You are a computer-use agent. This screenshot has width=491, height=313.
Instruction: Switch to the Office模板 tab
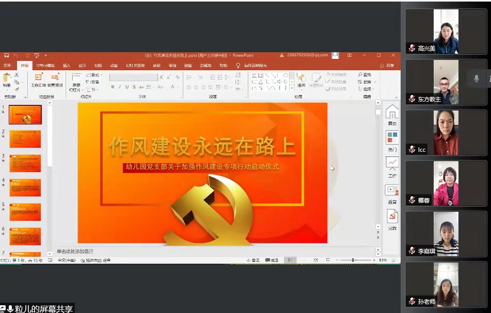point(46,66)
